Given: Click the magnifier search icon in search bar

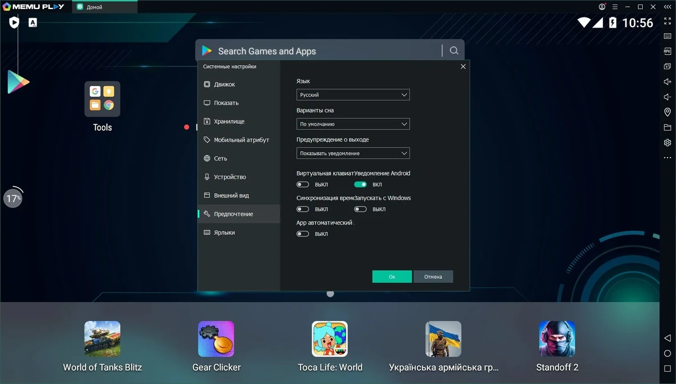Looking at the screenshot, I should 454,51.
